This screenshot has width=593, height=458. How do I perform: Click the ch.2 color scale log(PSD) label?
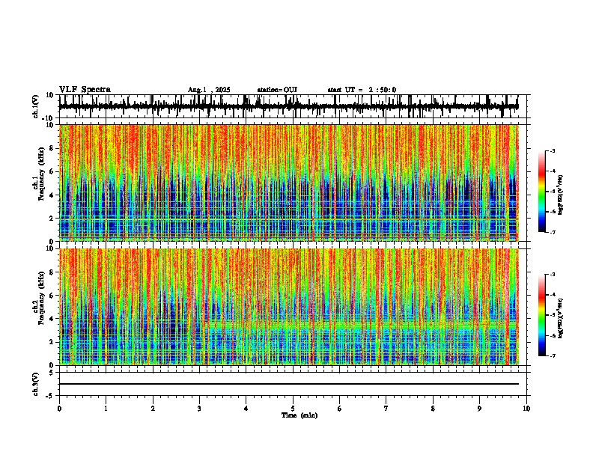(561, 318)
